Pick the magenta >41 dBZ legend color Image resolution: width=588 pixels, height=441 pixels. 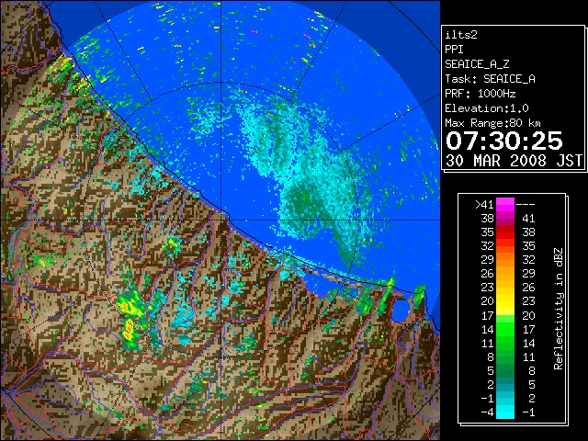pos(505,205)
